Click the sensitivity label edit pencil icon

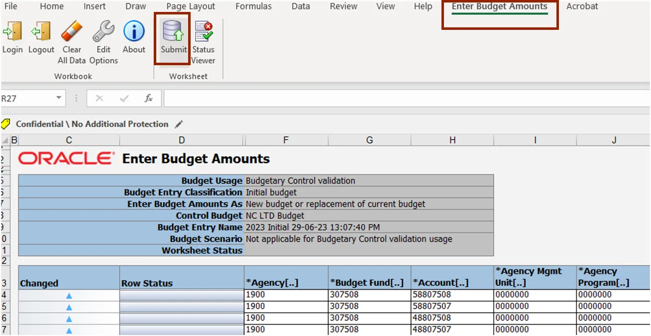tap(179, 124)
